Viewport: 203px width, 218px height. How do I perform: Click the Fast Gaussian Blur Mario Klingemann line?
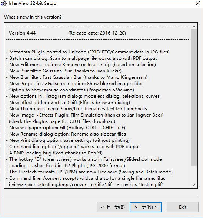tap(77, 77)
